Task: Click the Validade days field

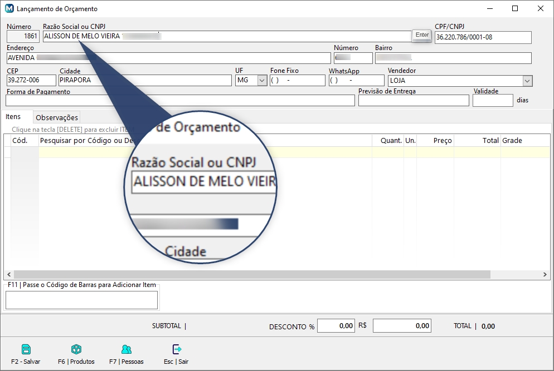Action: coord(492,101)
